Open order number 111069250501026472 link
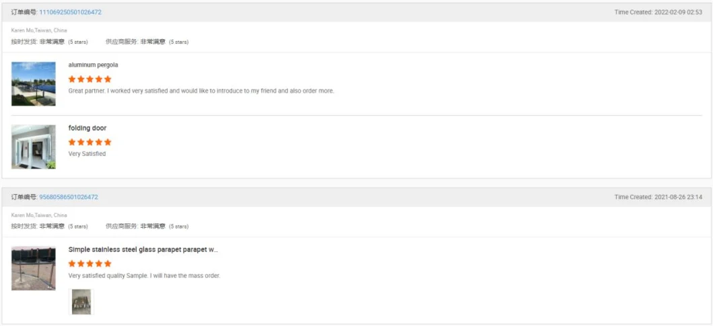The height and width of the screenshot is (326, 713). 70,12
